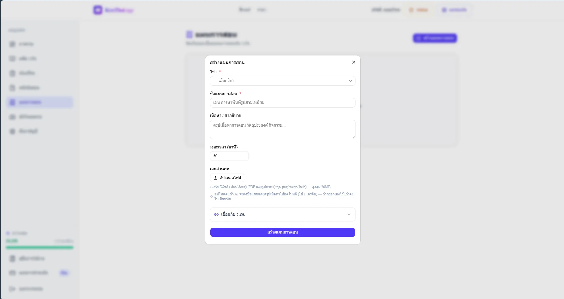Click the upload arrow icon in อัปโหลดไฟล์
This screenshot has height=299, width=564.
pyautogui.click(x=215, y=178)
